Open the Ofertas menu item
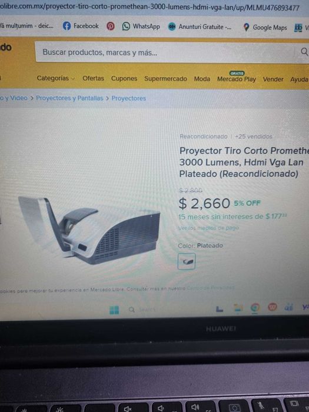 click(93, 78)
